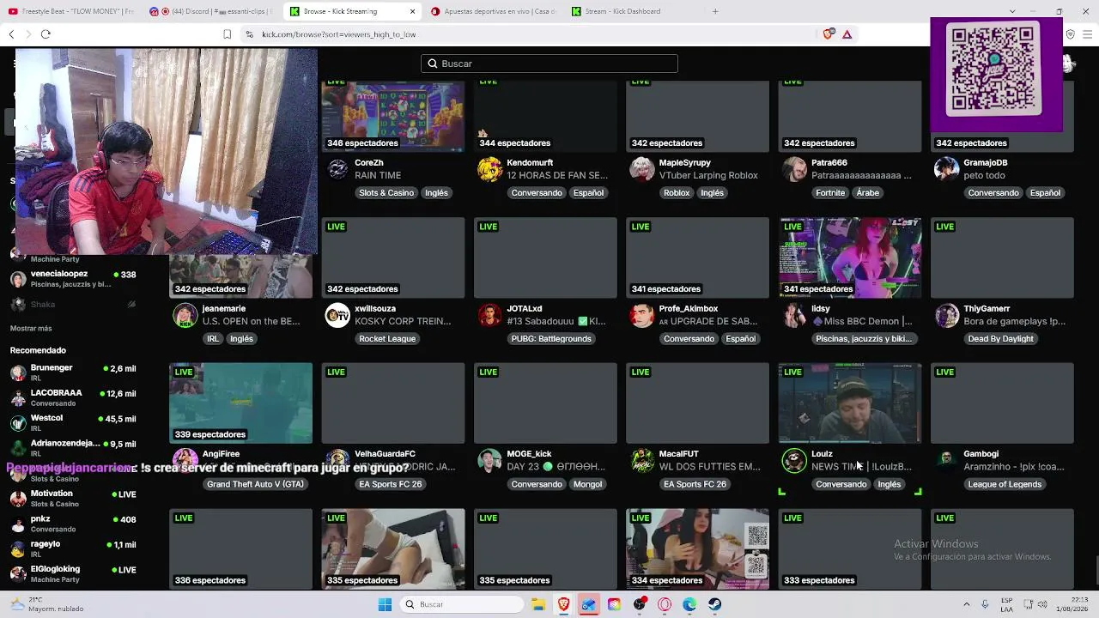The image size is (1099, 618).
Task: Open GramajoDB channel avatar
Action: (946, 169)
